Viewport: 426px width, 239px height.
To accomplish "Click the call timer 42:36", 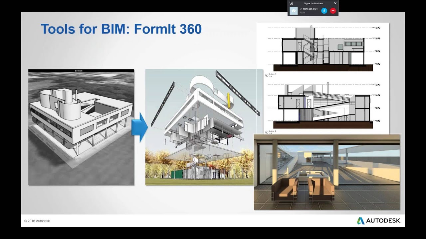I will pos(302,13).
